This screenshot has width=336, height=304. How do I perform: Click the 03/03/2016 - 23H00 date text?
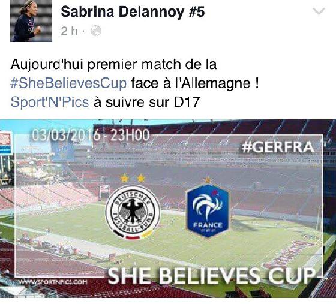click(x=91, y=136)
